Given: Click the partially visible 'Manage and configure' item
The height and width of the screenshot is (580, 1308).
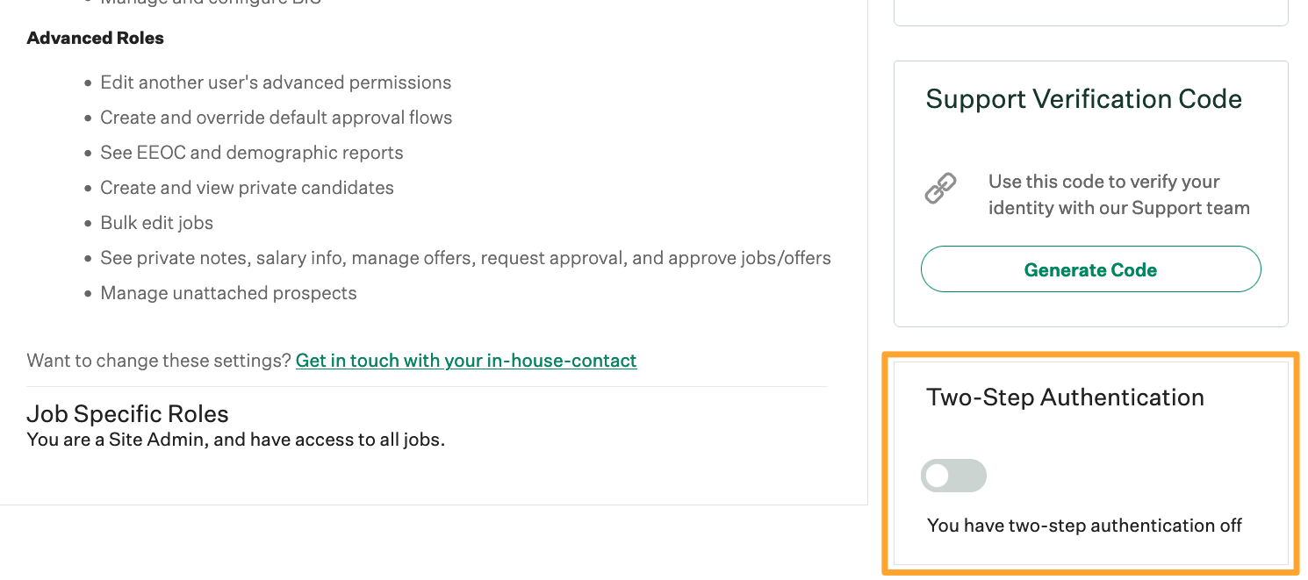Looking at the screenshot, I should point(211,3).
